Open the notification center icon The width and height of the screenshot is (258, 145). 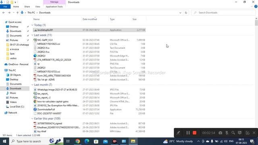[252, 141]
